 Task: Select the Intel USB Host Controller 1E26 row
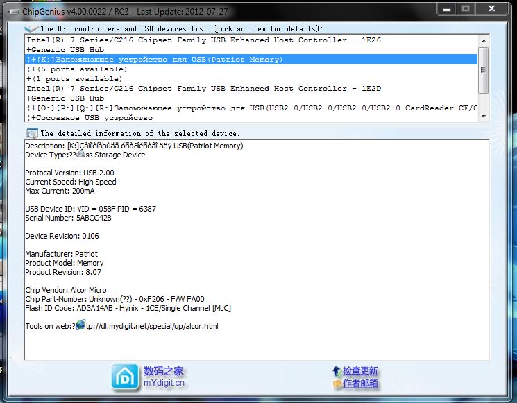252,40
